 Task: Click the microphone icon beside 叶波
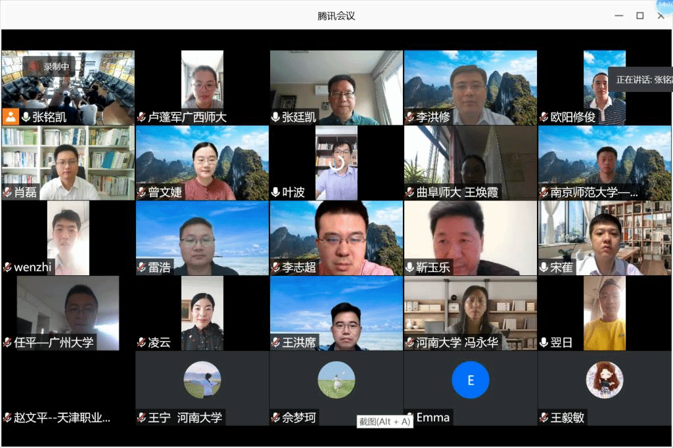click(x=275, y=192)
